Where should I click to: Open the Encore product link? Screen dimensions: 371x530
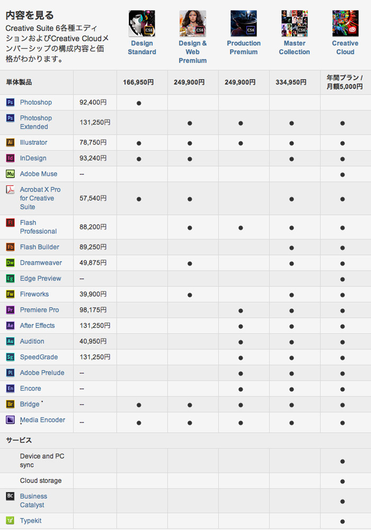click(x=30, y=388)
